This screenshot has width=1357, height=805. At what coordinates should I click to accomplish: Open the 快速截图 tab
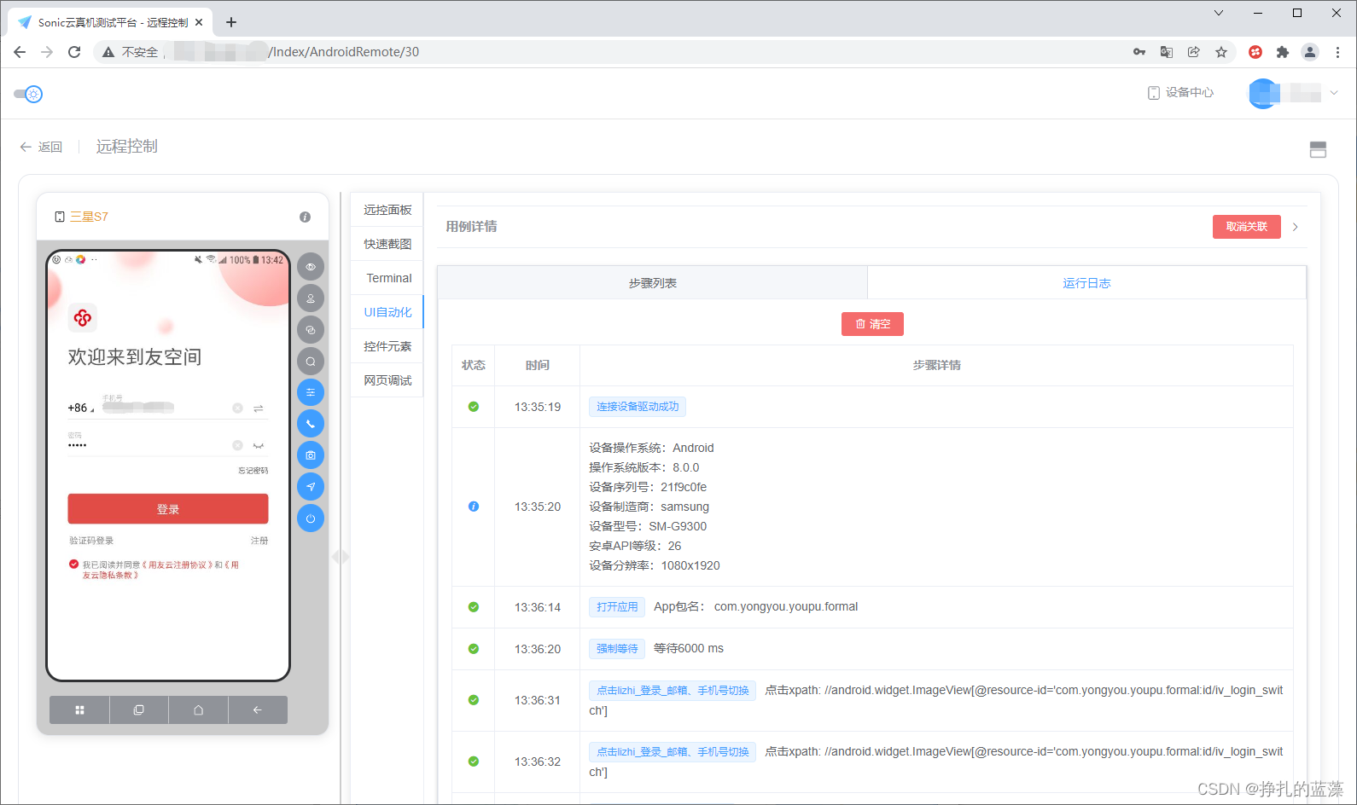387,244
